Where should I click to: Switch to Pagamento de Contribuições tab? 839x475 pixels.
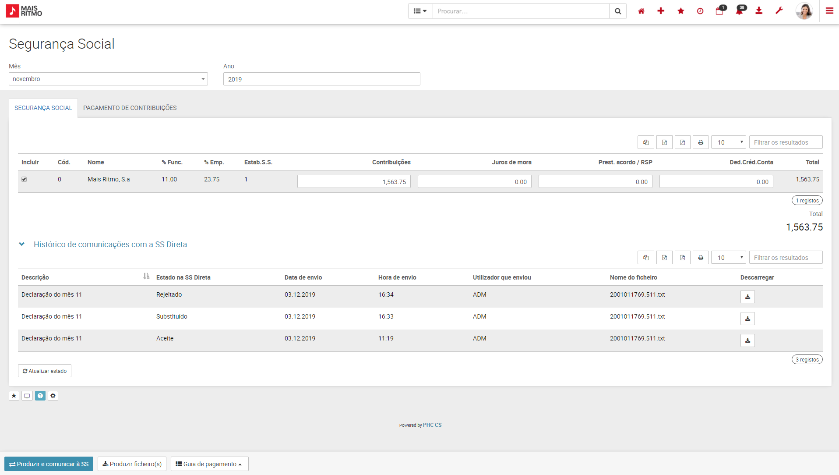pos(130,108)
